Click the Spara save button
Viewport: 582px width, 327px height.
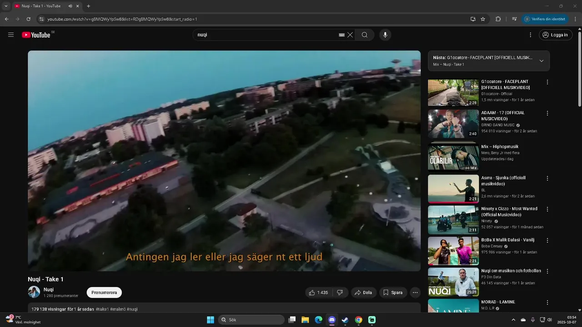393,292
